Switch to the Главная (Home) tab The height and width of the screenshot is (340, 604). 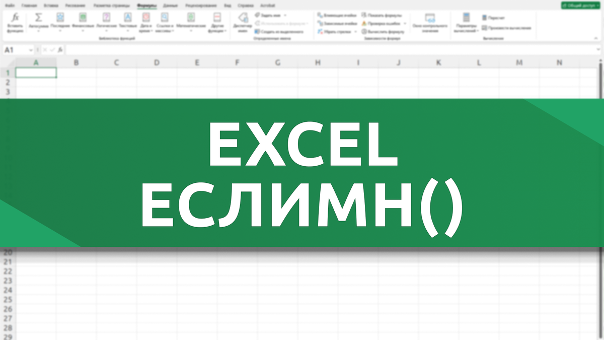click(29, 5)
